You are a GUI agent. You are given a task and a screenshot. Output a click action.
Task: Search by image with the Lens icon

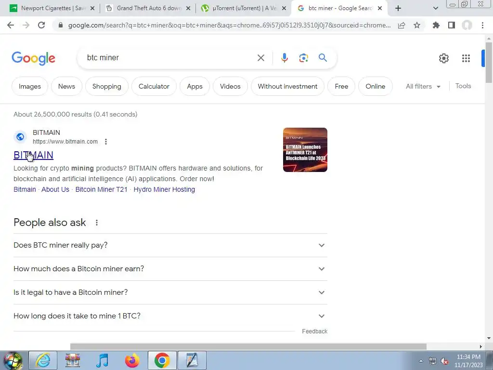pos(303,58)
